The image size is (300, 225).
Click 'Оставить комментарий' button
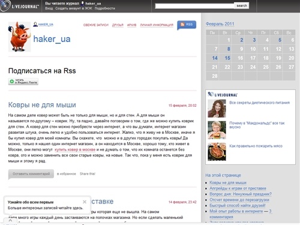point(31,174)
